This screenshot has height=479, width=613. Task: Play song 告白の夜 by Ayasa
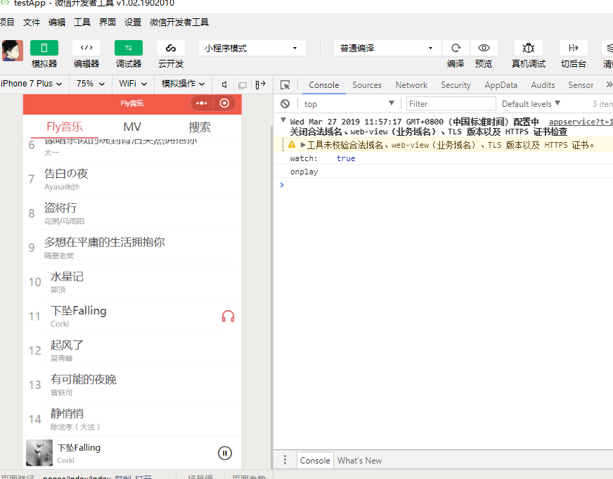[x=133, y=179]
